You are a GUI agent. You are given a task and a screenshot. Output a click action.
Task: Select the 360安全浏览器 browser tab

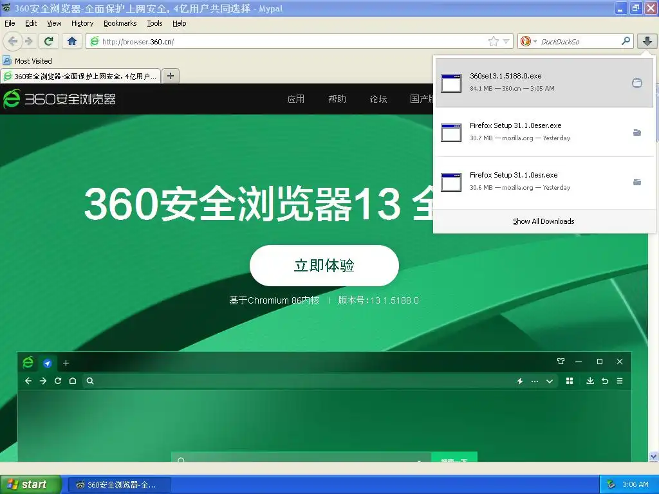80,76
